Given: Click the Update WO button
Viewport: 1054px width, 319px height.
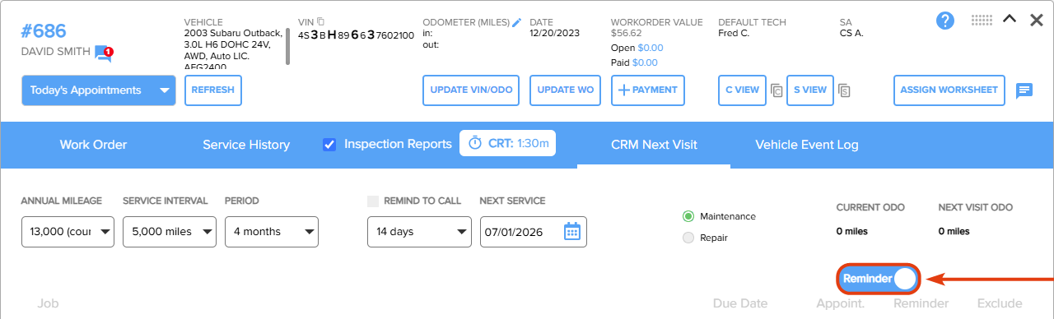Looking at the screenshot, I should tap(565, 90).
